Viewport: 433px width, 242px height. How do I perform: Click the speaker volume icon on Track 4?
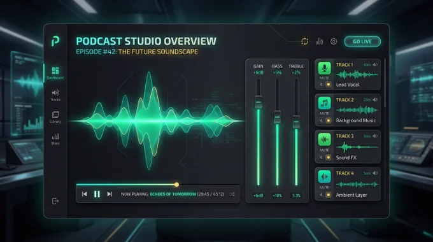375,173
